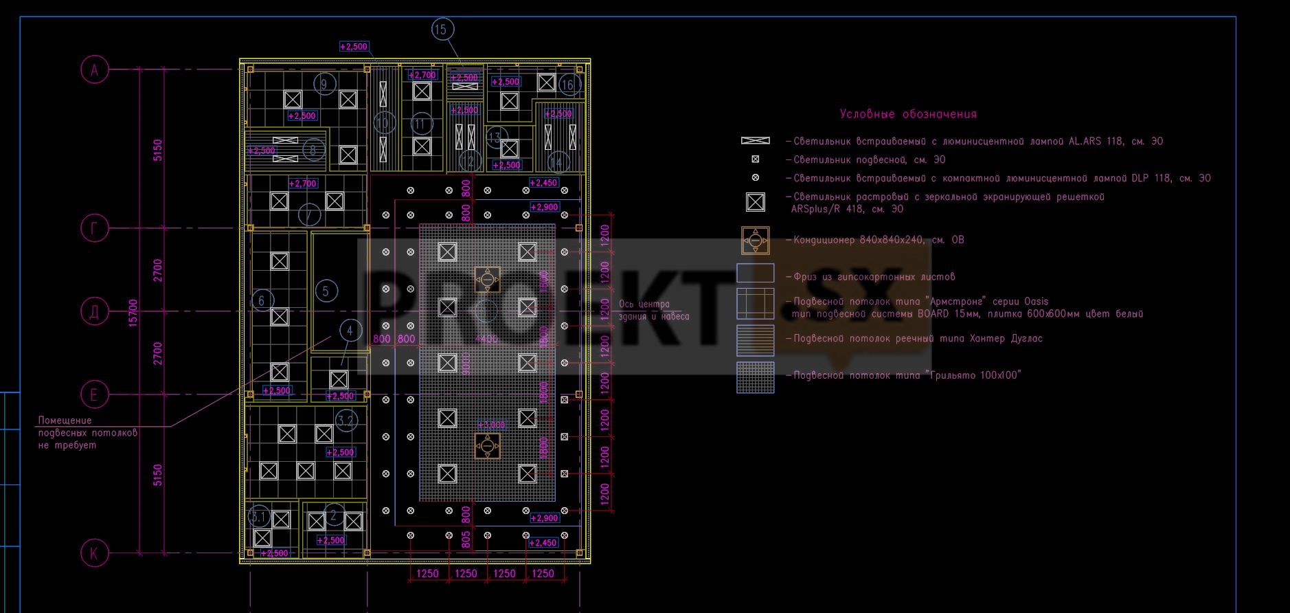Click legend text mentioning DLP 118
The height and width of the screenshot is (613, 1290).
999,178
